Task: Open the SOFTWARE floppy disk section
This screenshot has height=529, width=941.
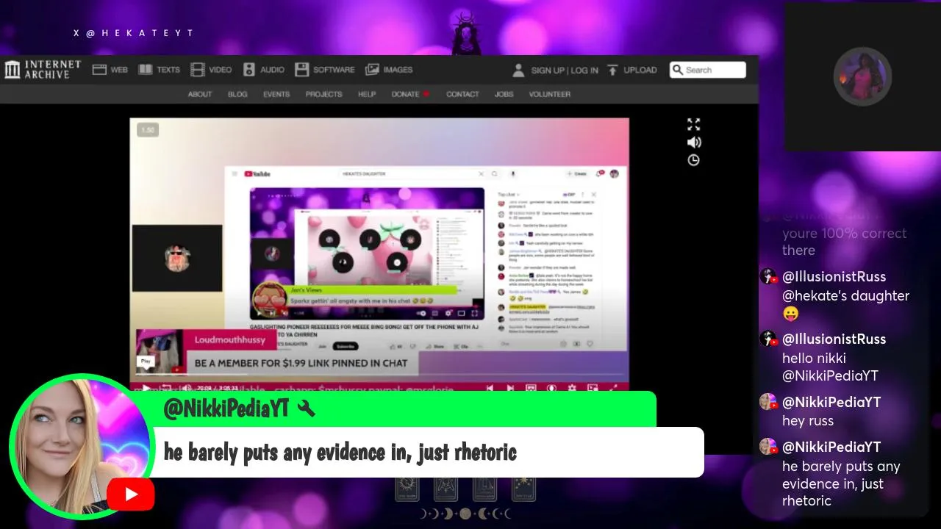Action: pyautogui.click(x=324, y=70)
